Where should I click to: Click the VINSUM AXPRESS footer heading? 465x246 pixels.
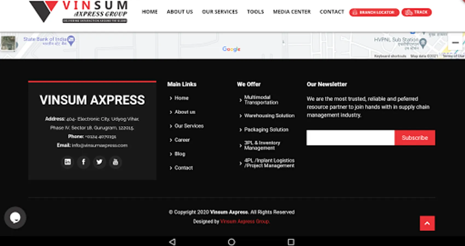92,100
